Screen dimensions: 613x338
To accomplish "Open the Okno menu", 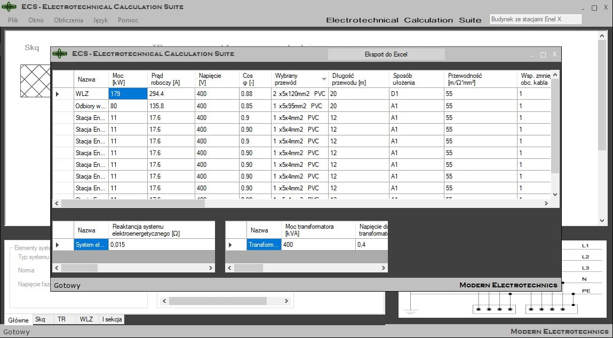I will (x=36, y=20).
